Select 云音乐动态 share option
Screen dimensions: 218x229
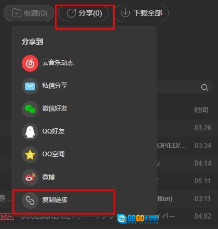coord(58,63)
